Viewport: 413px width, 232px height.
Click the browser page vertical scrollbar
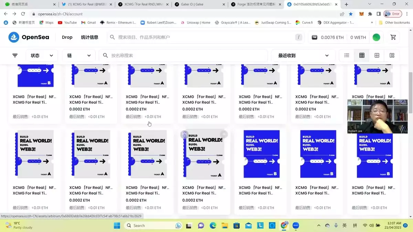pos(410,93)
